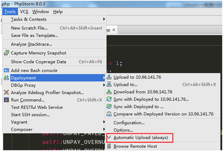Viewport: 223px width, 151px height.
Task: Open the Composer menu item
Action: (x=54, y=129)
